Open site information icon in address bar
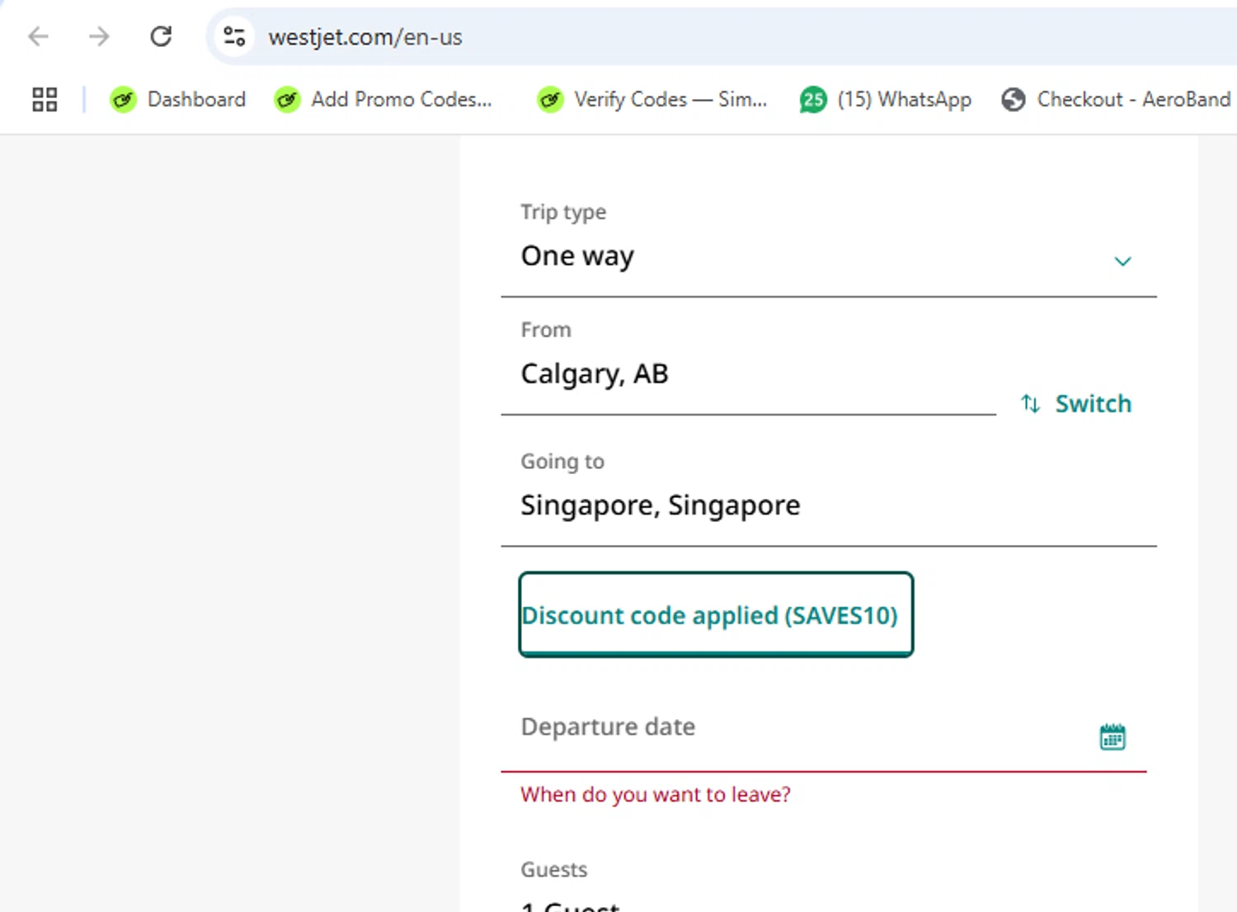 pos(234,36)
